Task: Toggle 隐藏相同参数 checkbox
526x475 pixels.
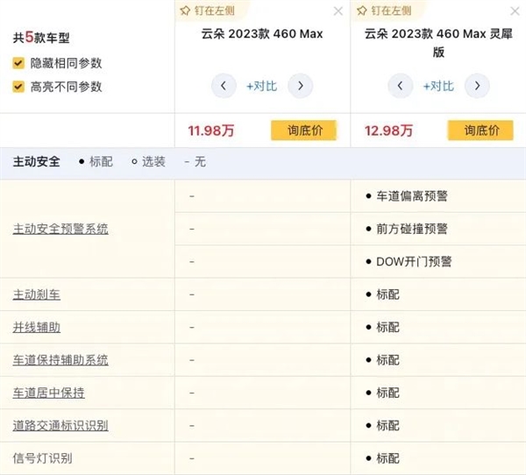Action: click(x=18, y=63)
